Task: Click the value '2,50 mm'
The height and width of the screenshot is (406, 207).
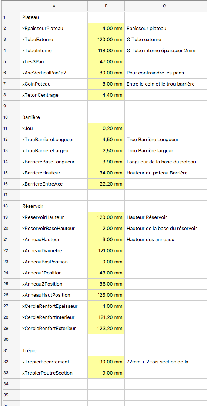Action: click(106, 150)
